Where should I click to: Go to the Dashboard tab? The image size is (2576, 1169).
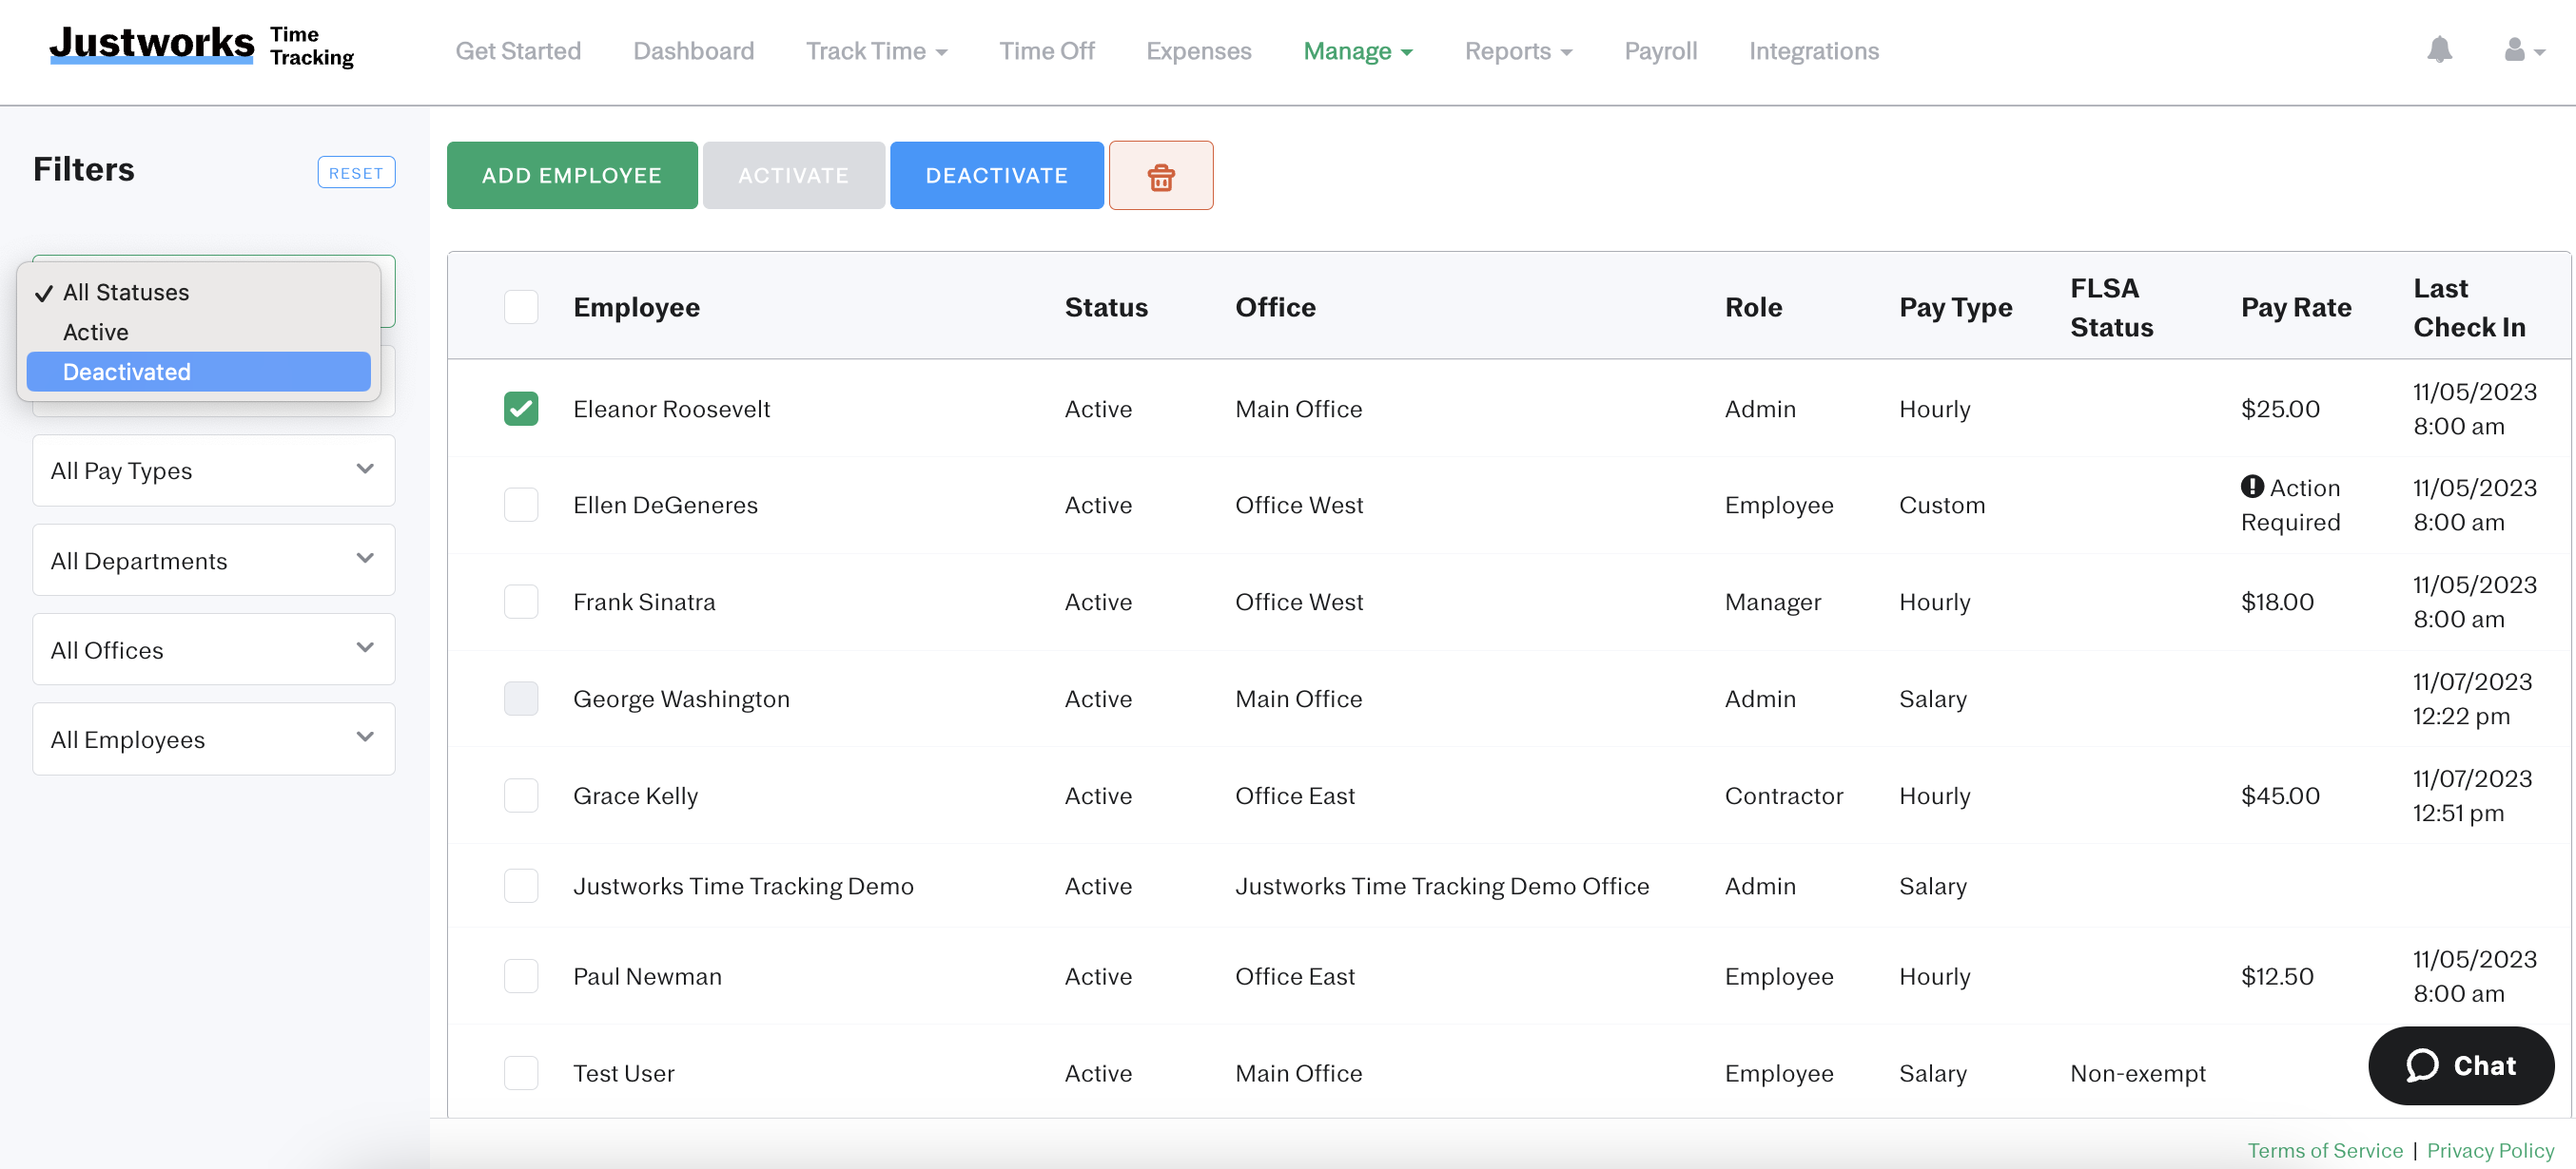(693, 51)
